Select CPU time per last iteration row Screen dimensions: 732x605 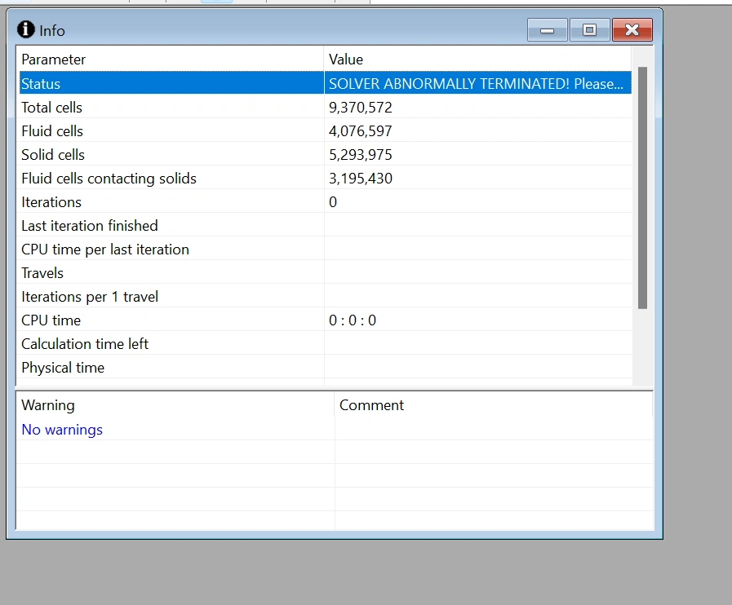[326, 249]
